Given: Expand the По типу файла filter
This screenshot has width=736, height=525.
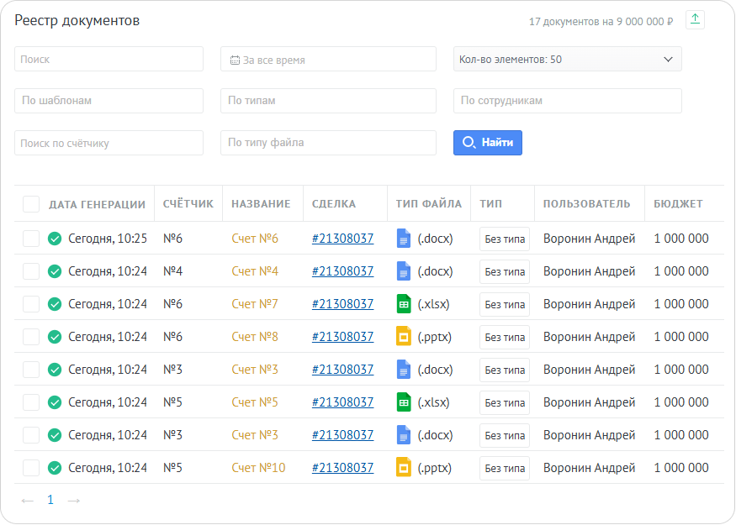Looking at the screenshot, I should pyautogui.click(x=328, y=143).
